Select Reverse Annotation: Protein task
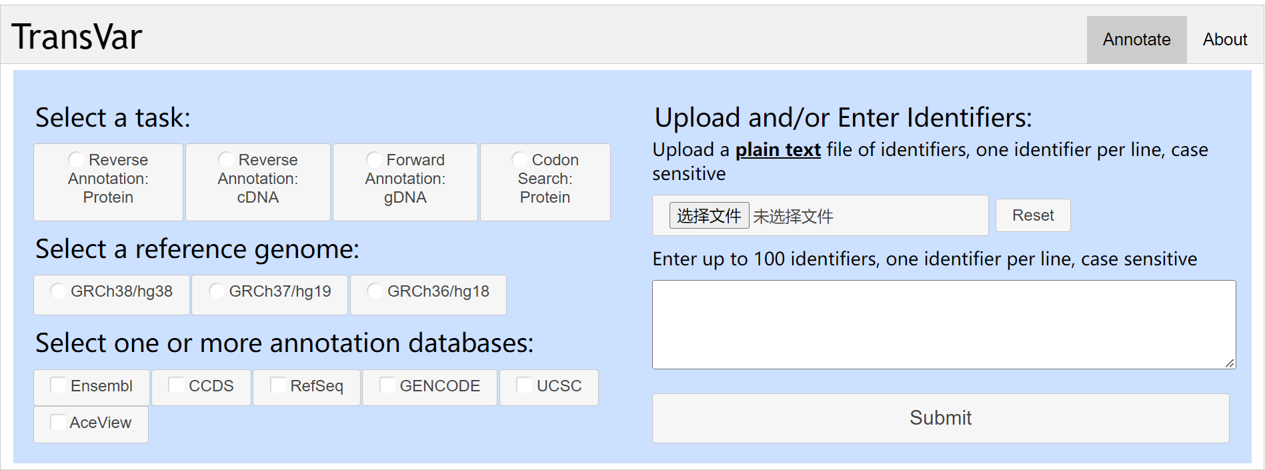The image size is (1265, 470). tap(76, 160)
